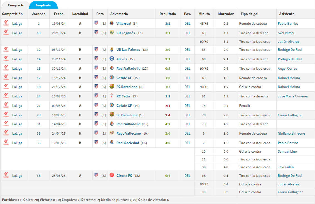Open the 1:2 result against FC Barcelona
Image resolution: width=315 pixels, height=204 pixels.
pos(168,87)
